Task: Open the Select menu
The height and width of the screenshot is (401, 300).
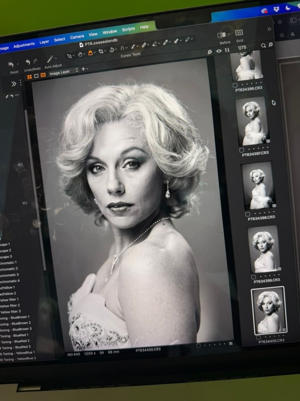Action: 60,39
